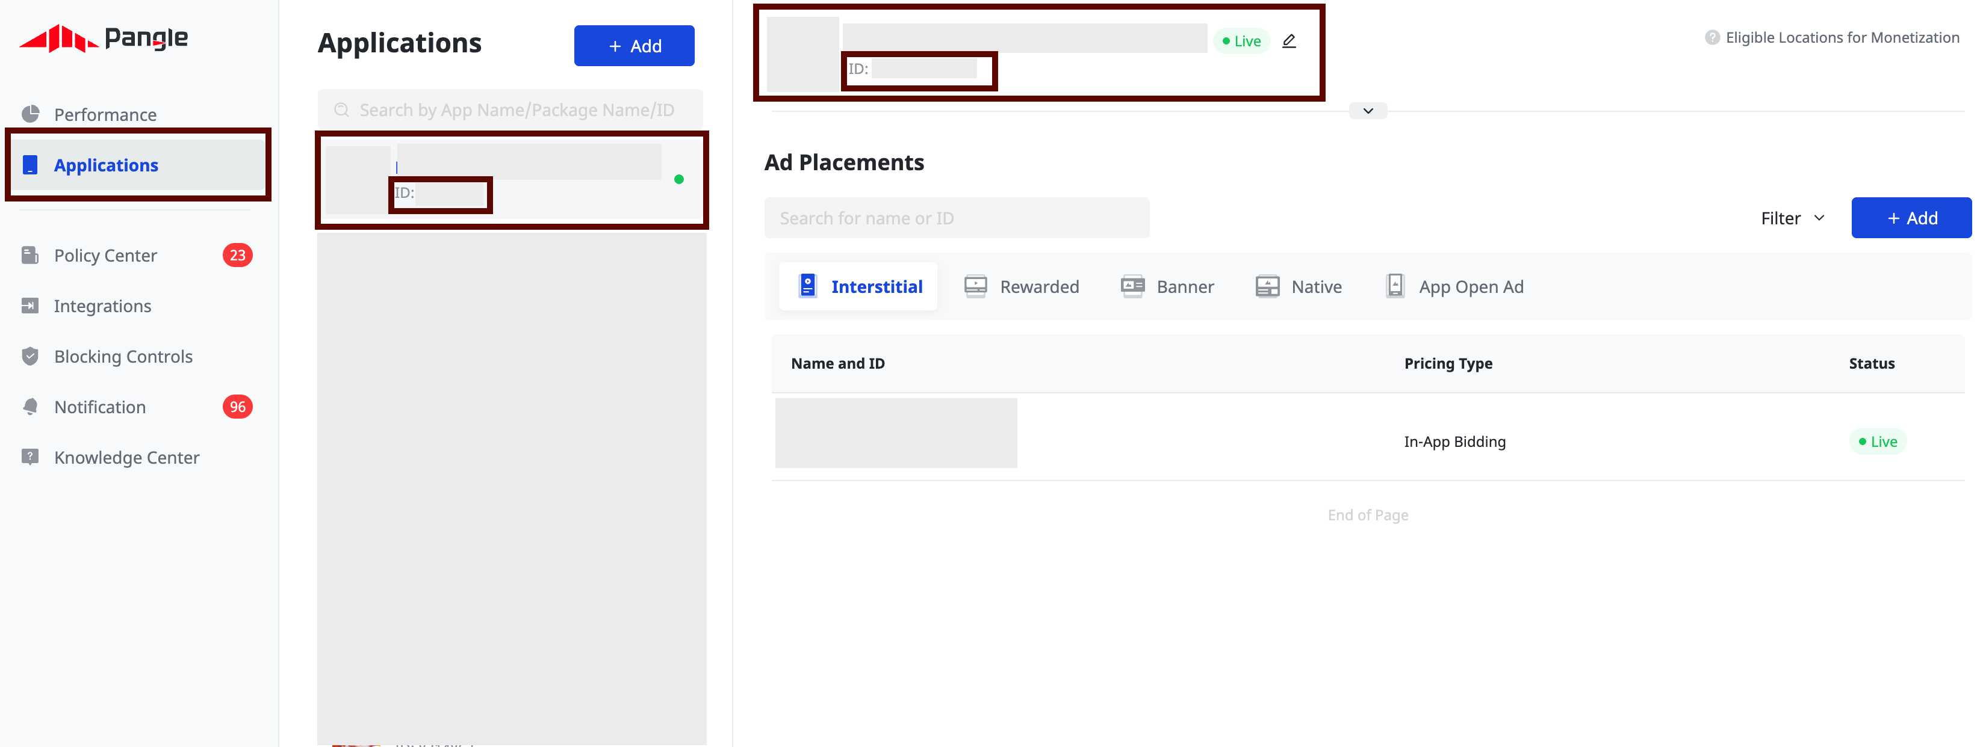Expand app details with chevron arrow
Screen dimensions: 1983x747
pos(1367,111)
